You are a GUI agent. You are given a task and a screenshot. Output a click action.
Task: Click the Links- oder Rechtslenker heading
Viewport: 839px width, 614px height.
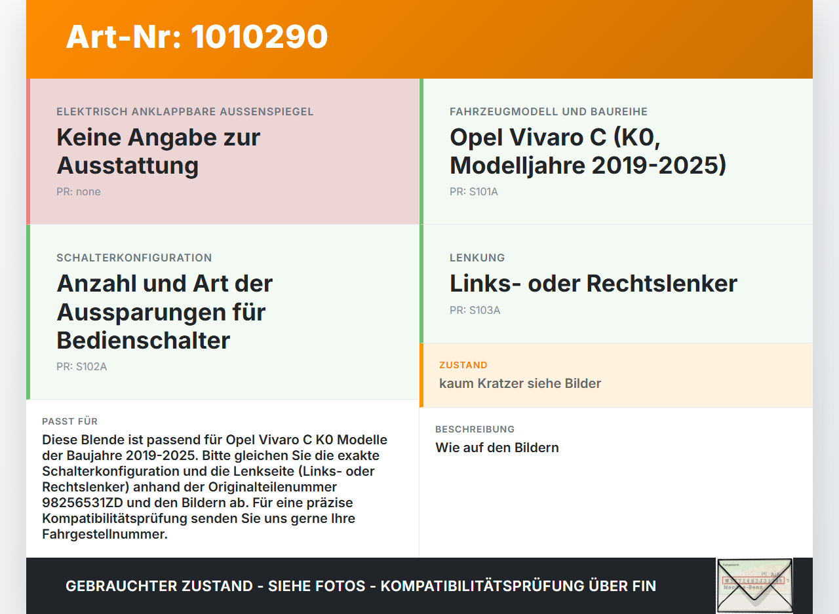coord(593,283)
